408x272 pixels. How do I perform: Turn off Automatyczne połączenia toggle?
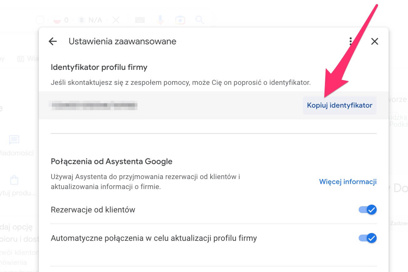point(368,238)
